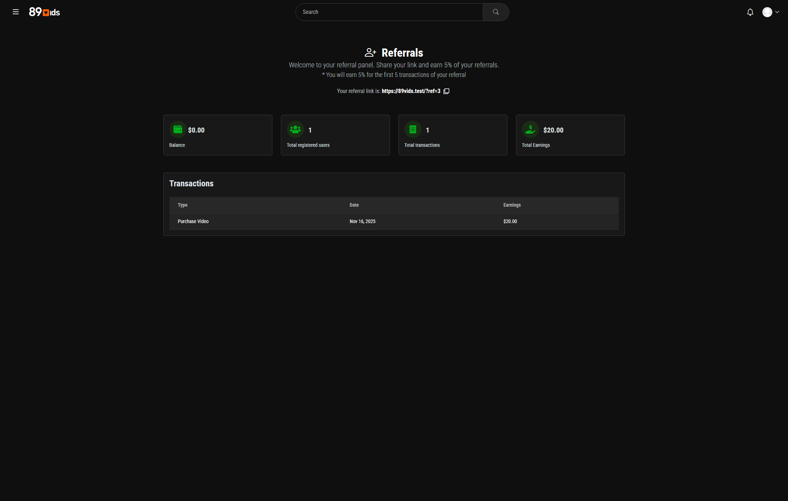The image size is (788, 501).
Task: Click the registered users group icon
Action: [x=295, y=130]
